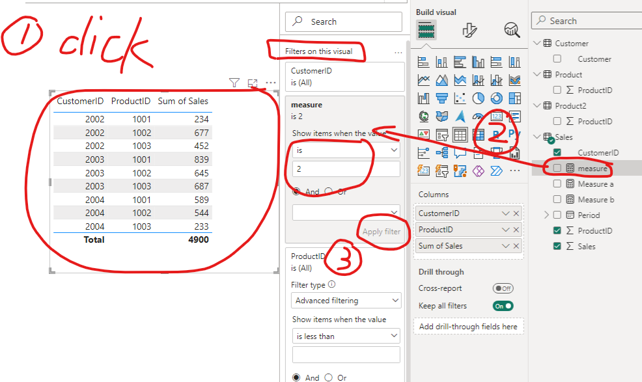Image resolution: width=642 pixels, height=382 pixels.
Task: Select the KPI visual
Action: tap(423, 135)
